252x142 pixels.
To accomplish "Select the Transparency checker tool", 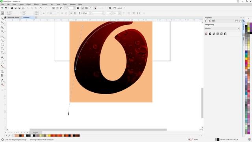I will point(2,75).
